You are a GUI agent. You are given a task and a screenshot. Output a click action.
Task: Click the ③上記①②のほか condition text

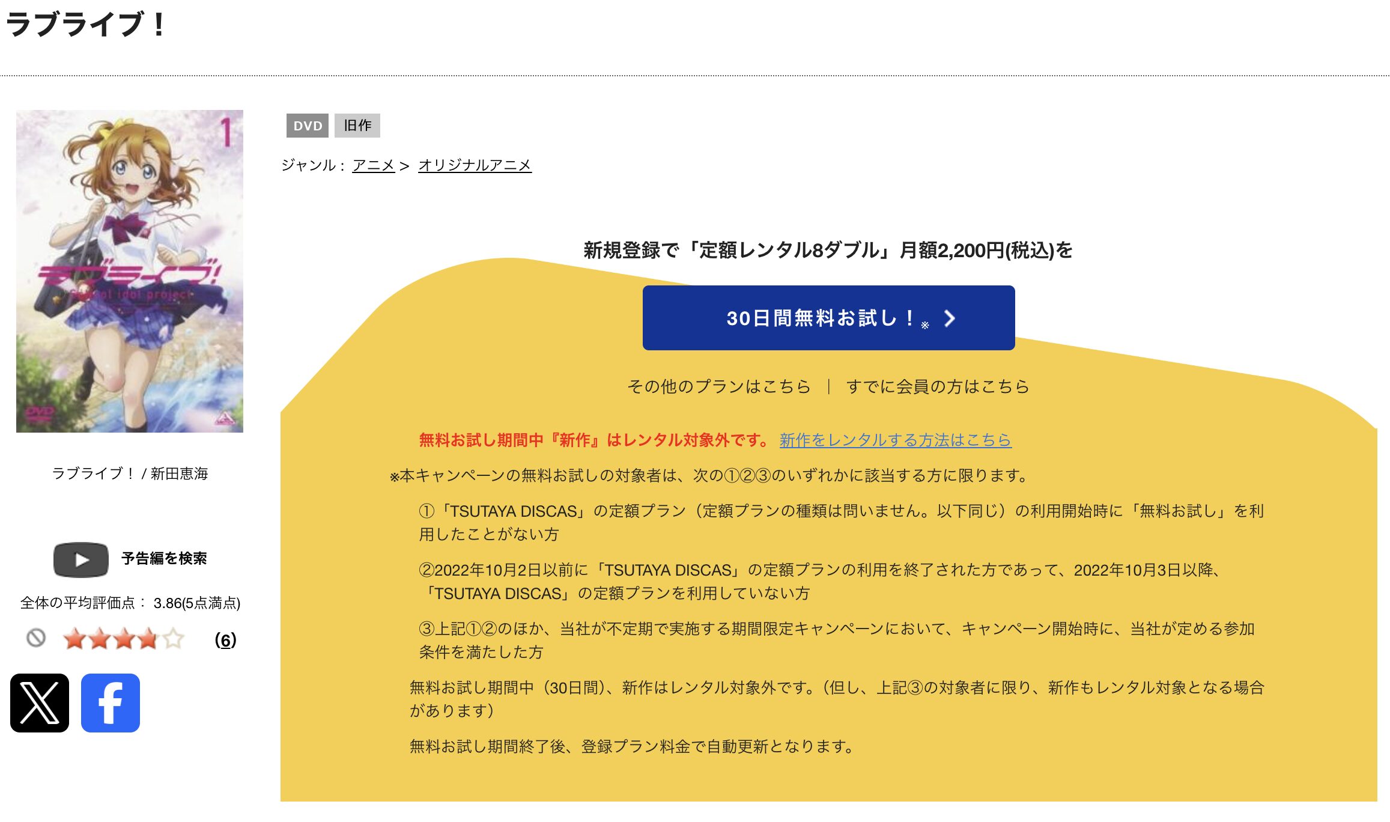pyautogui.click(x=837, y=641)
